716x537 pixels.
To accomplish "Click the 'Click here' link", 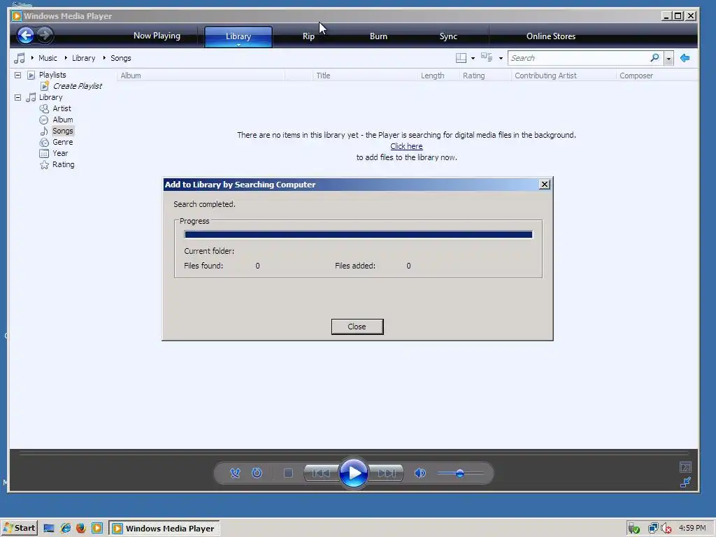I will [x=406, y=146].
